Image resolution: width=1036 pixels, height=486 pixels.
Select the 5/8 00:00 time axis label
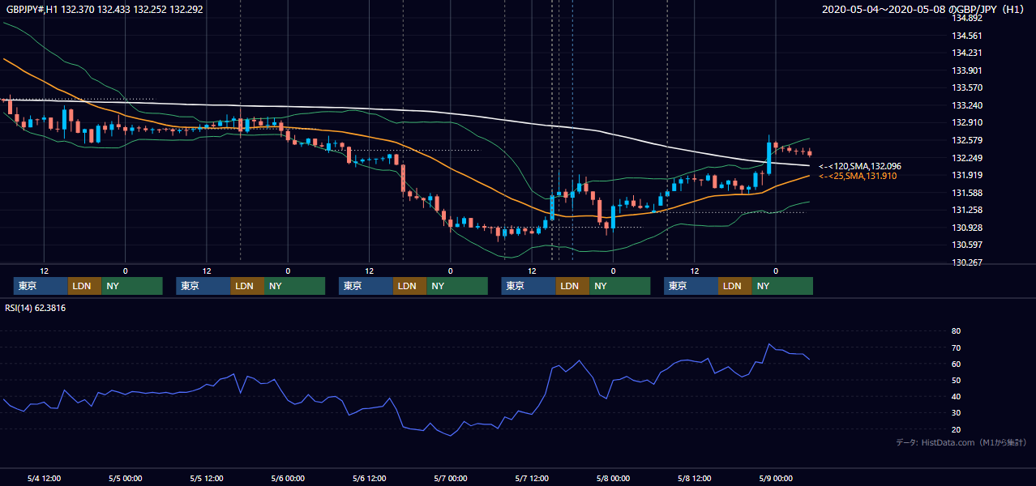tap(613, 478)
